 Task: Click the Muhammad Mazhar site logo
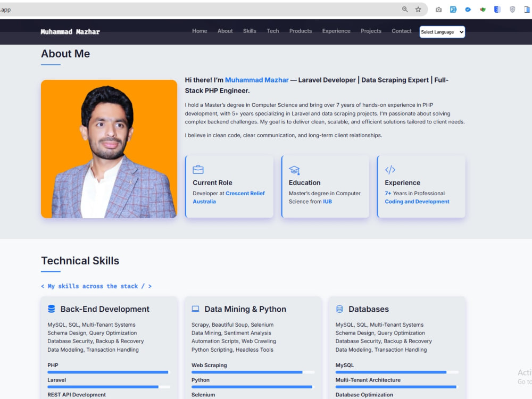coord(70,32)
